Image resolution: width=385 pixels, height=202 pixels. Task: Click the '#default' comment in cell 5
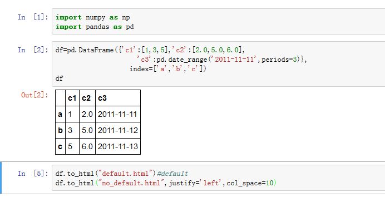point(172,174)
